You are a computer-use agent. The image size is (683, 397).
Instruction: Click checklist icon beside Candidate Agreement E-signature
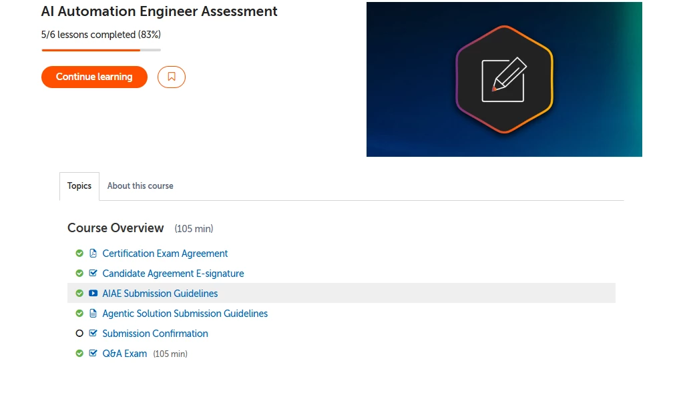pos(93,273)
